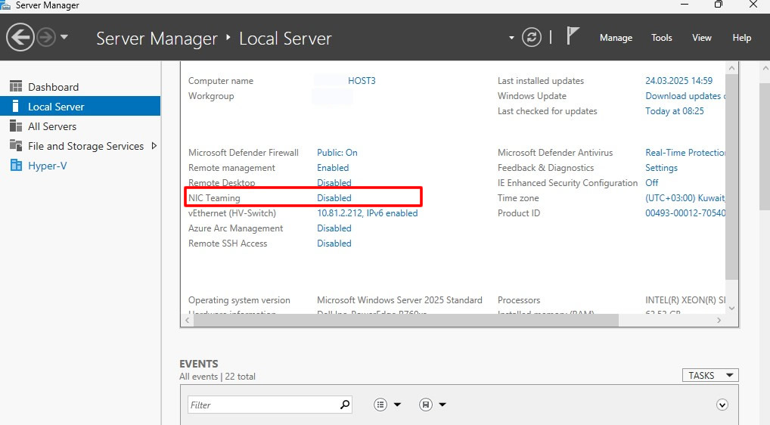Open the notifications flag
The width and height of the screenshot is (770, 425).
[573, 36]
